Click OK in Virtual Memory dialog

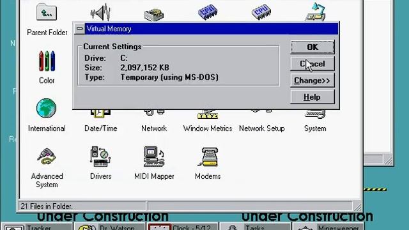(313, 47)
